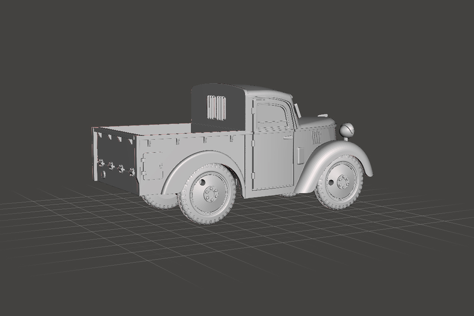Click the truck's dark tailgate panel

click(x=115, y=160)
